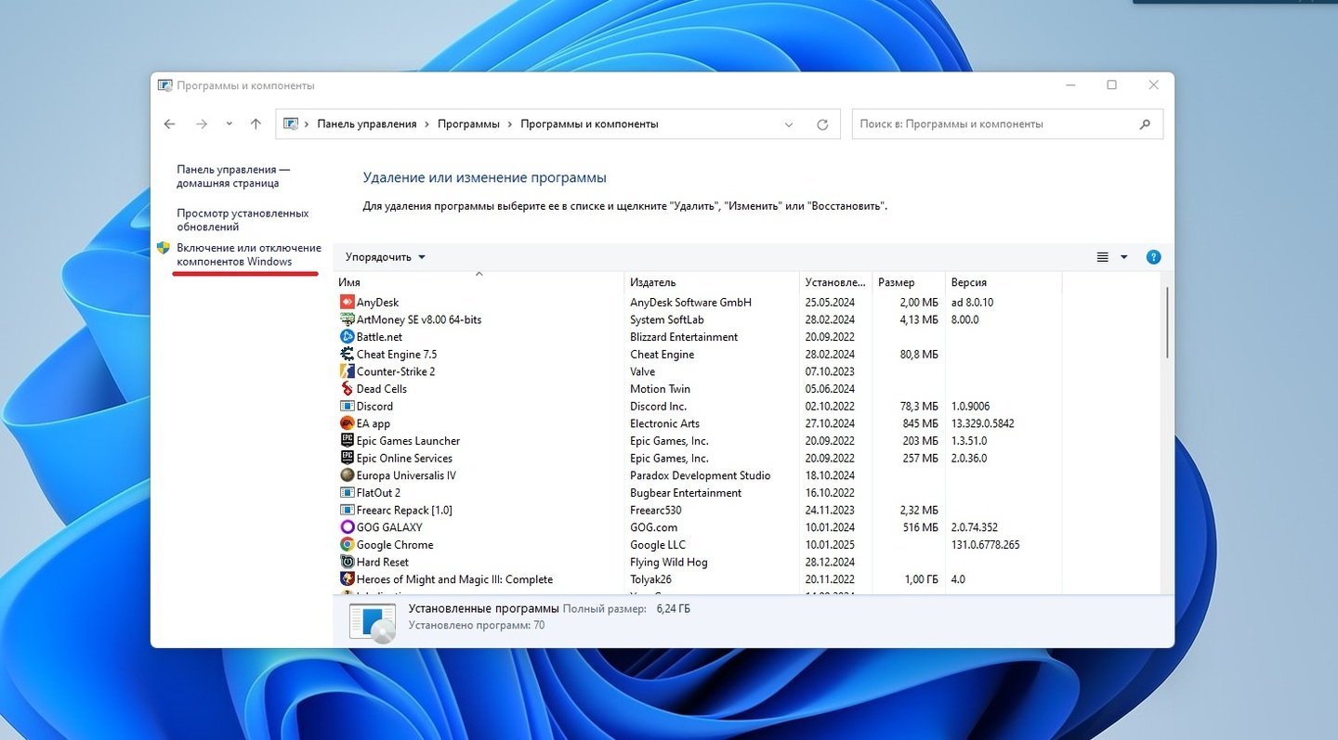Click the 131.0.6778.265 version cell

coord(985,545)
